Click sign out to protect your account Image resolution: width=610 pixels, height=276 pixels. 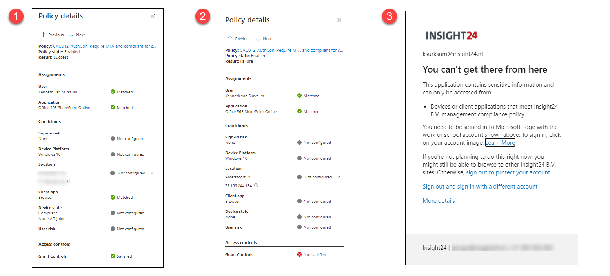508,172
